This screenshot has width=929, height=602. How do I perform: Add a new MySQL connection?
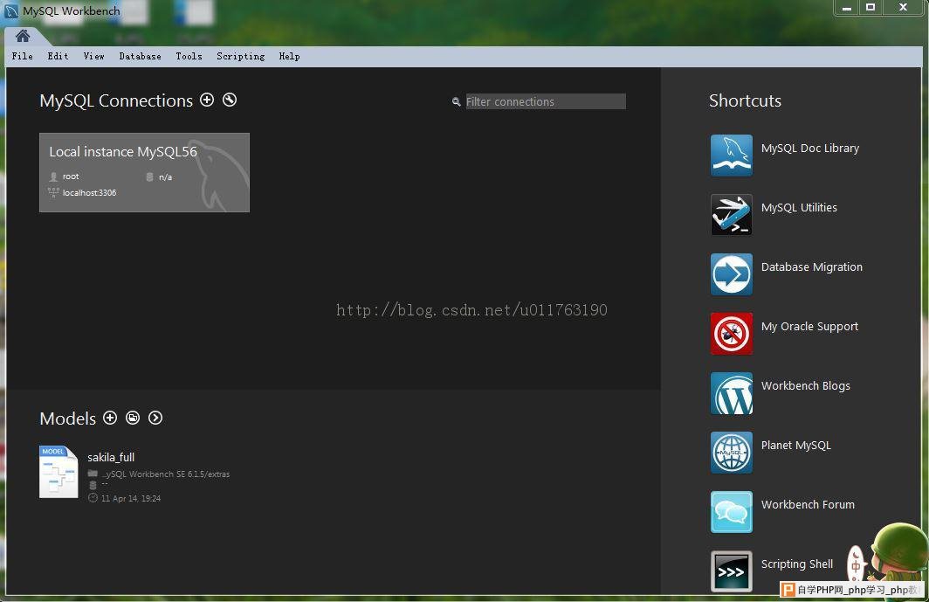click(207, 100)
